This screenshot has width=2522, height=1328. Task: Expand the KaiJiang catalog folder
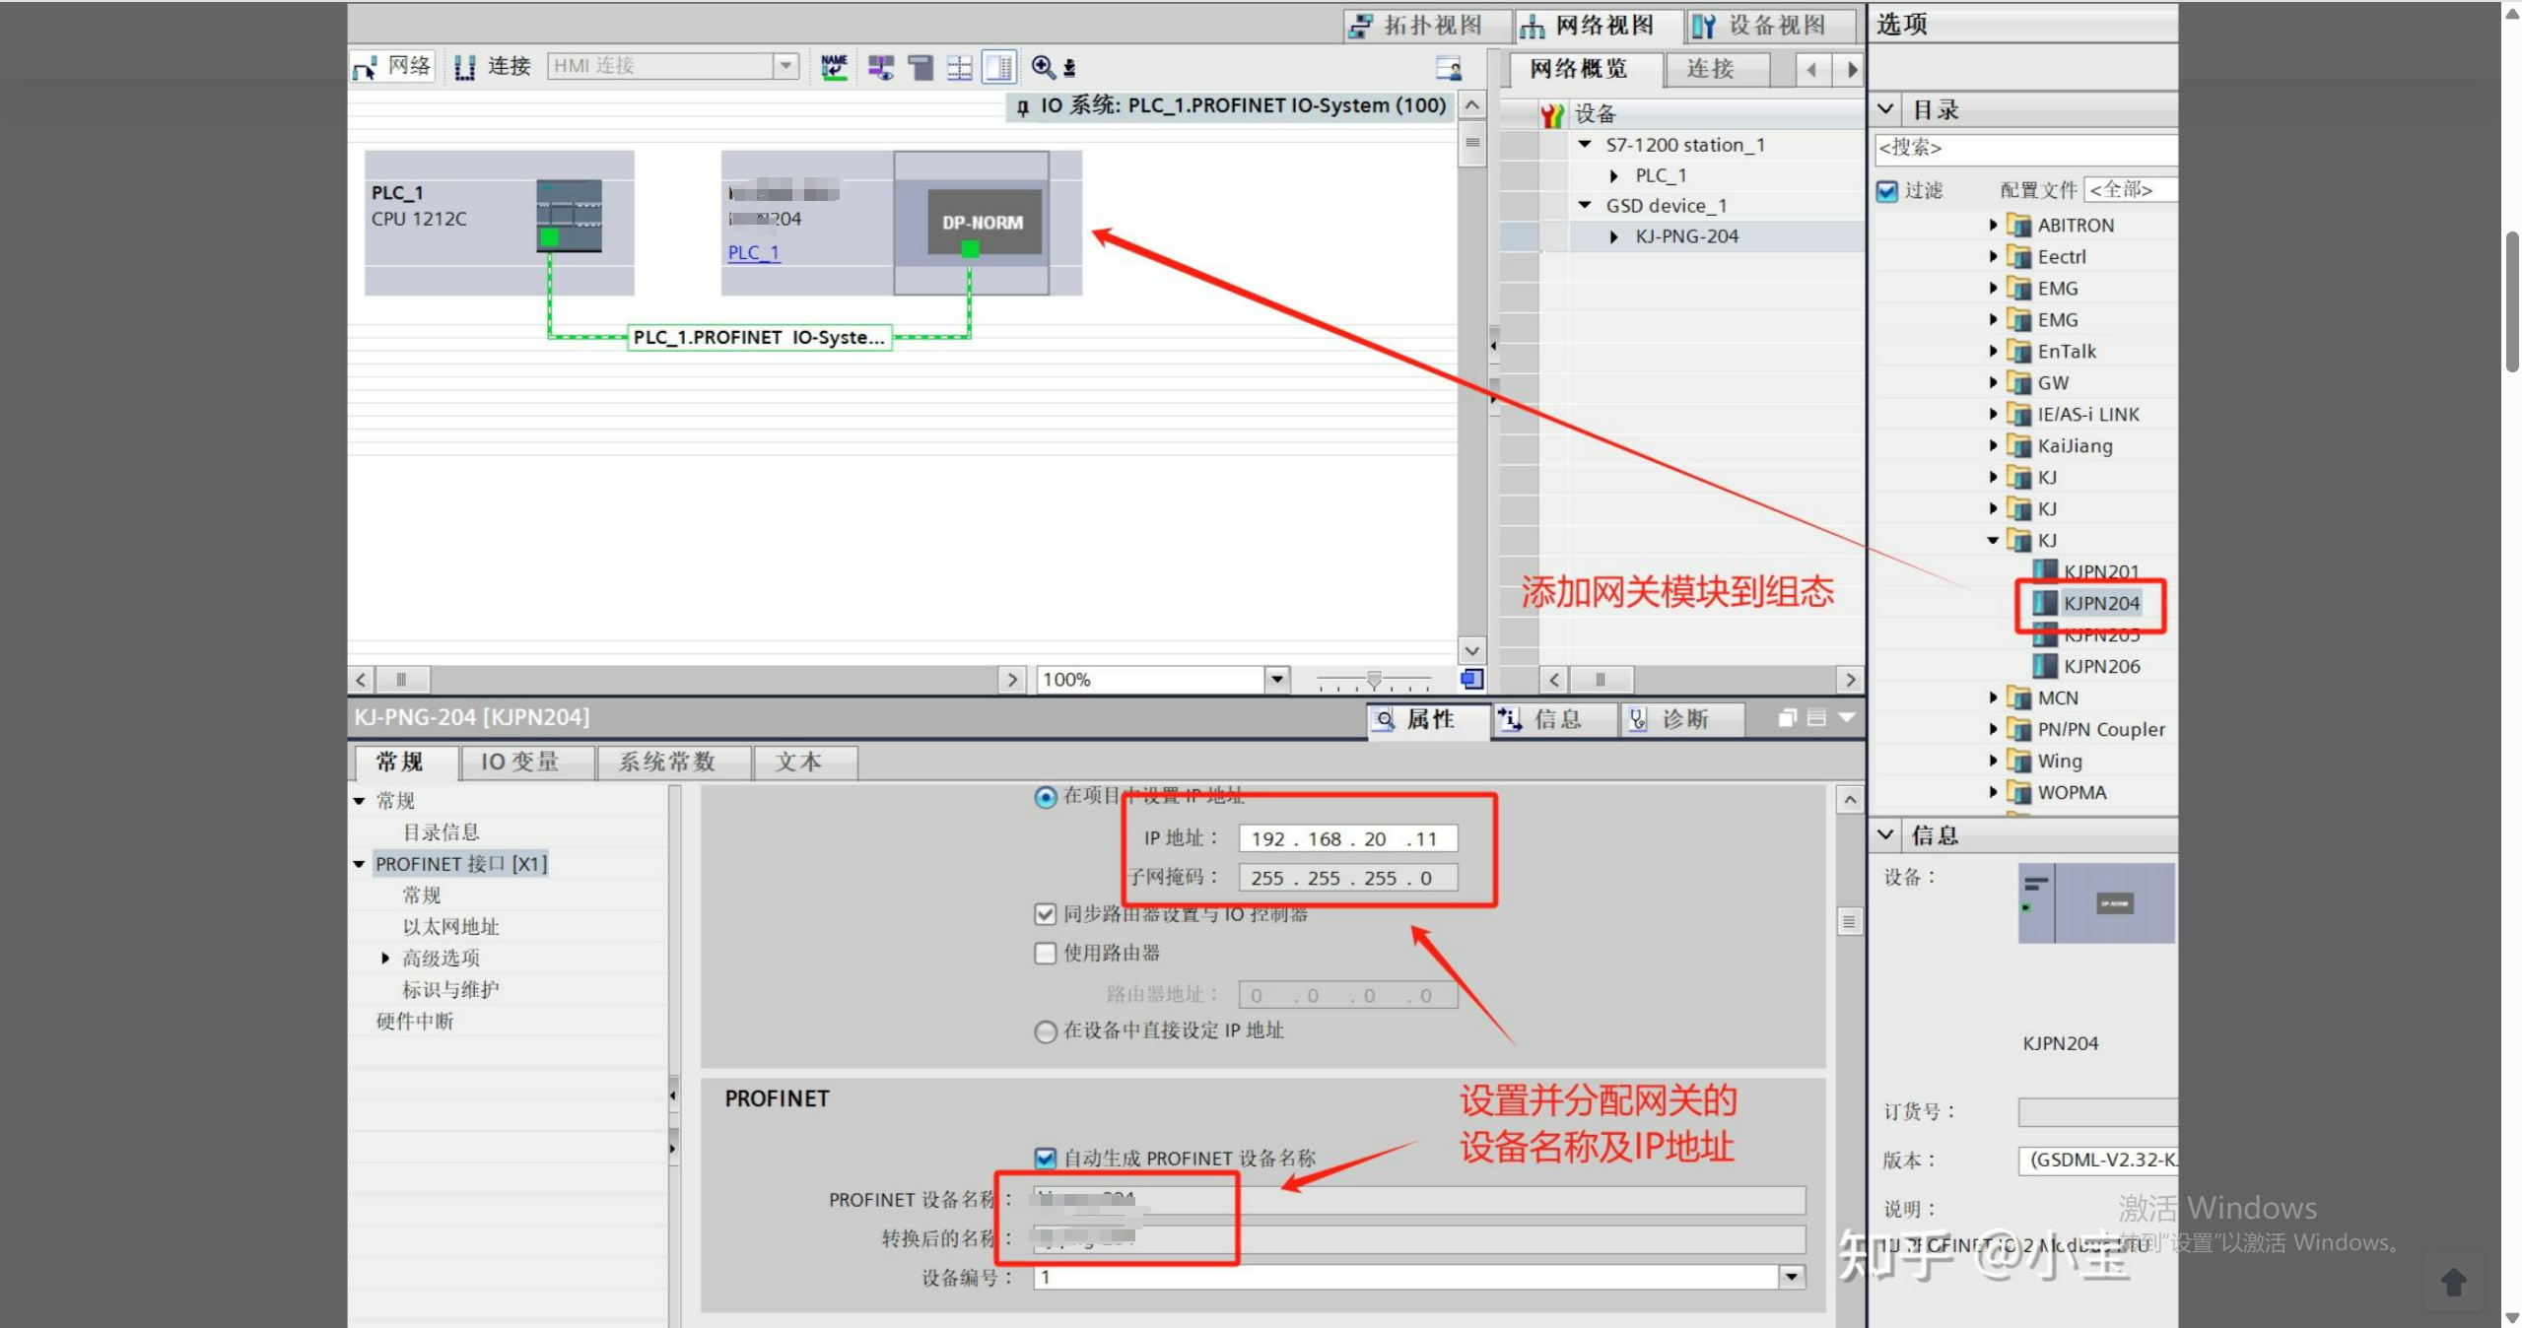coord(1993,446)
